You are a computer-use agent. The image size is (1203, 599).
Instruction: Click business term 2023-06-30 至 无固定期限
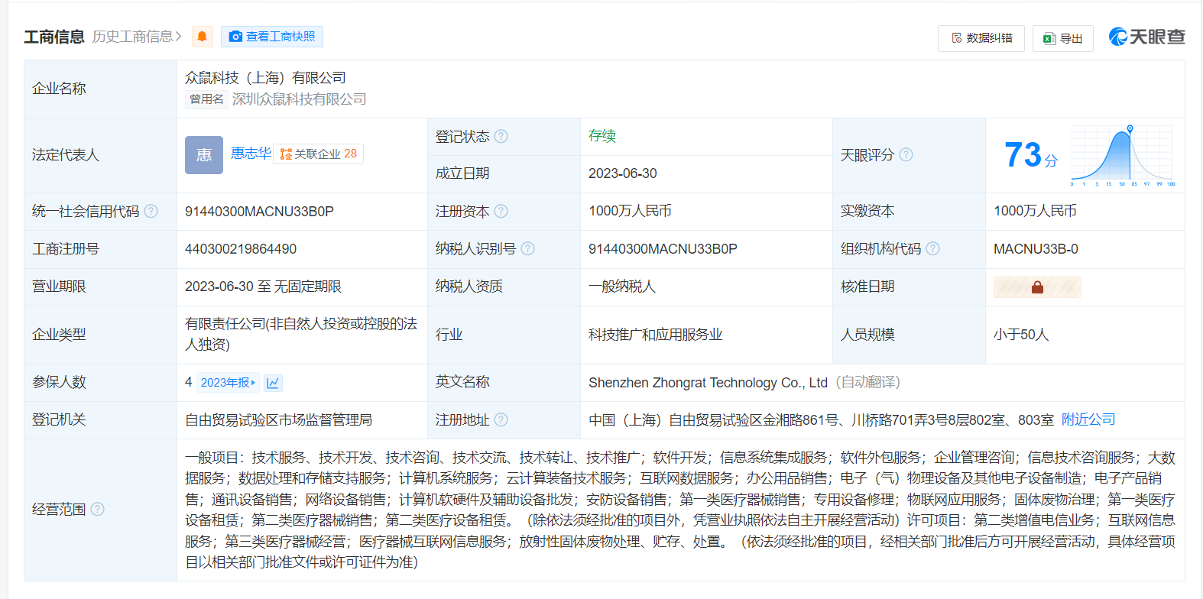(263, 287)
